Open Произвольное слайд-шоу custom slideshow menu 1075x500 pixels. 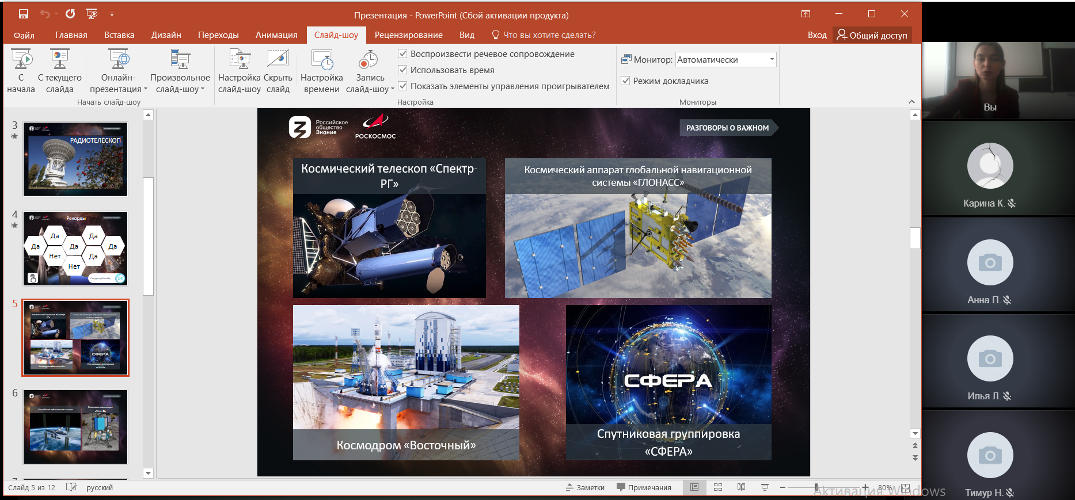(x=180, y=71)
